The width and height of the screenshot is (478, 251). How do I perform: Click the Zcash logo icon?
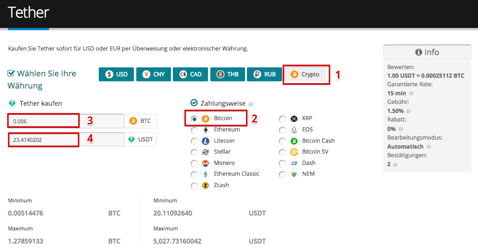pyautogui.click(x=206, y=186)
